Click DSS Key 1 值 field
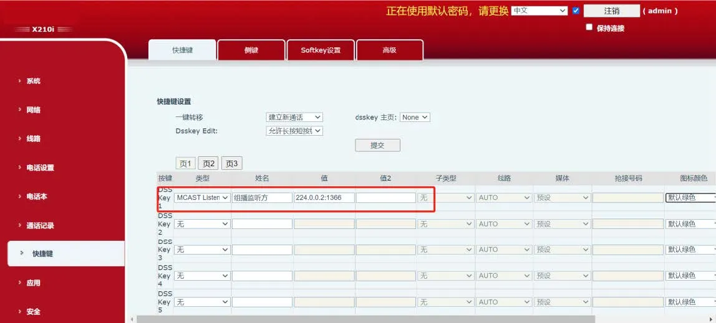Screen dimensions: 716x323 click(324, 197)
